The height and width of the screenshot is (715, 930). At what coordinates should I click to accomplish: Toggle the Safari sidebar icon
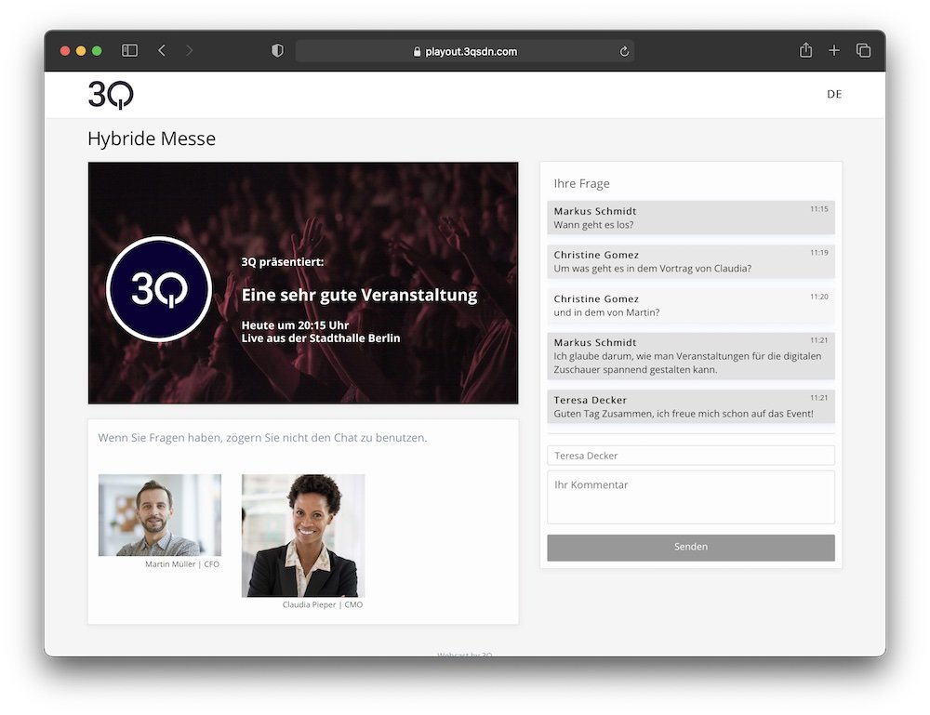click(129, 51)
